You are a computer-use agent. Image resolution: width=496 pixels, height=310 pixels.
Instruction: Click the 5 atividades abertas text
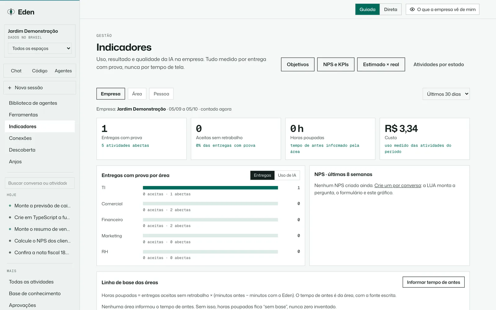click(125, 145)
